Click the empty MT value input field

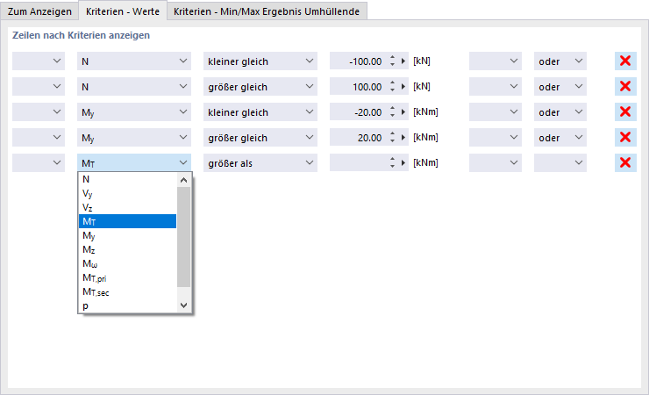click(357, 163)
